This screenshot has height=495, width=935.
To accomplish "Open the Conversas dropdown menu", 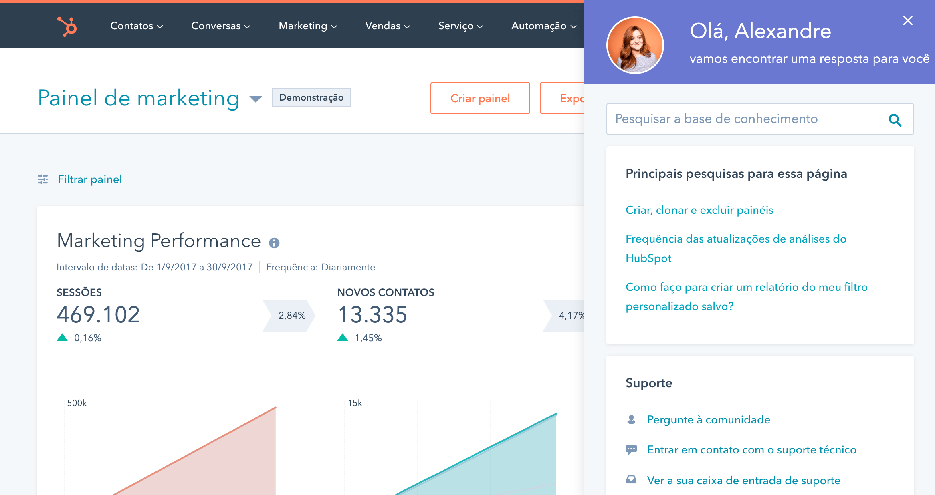I will pos(220,26).
